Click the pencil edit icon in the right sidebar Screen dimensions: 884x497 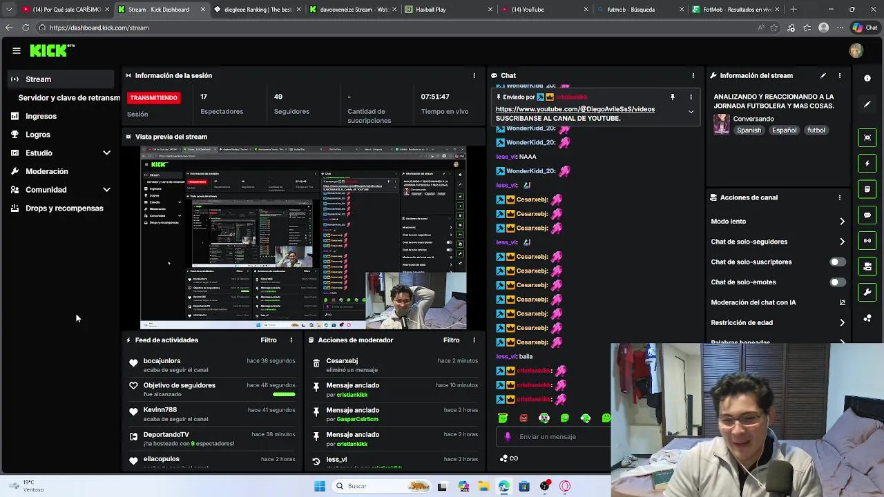point(867,104)
